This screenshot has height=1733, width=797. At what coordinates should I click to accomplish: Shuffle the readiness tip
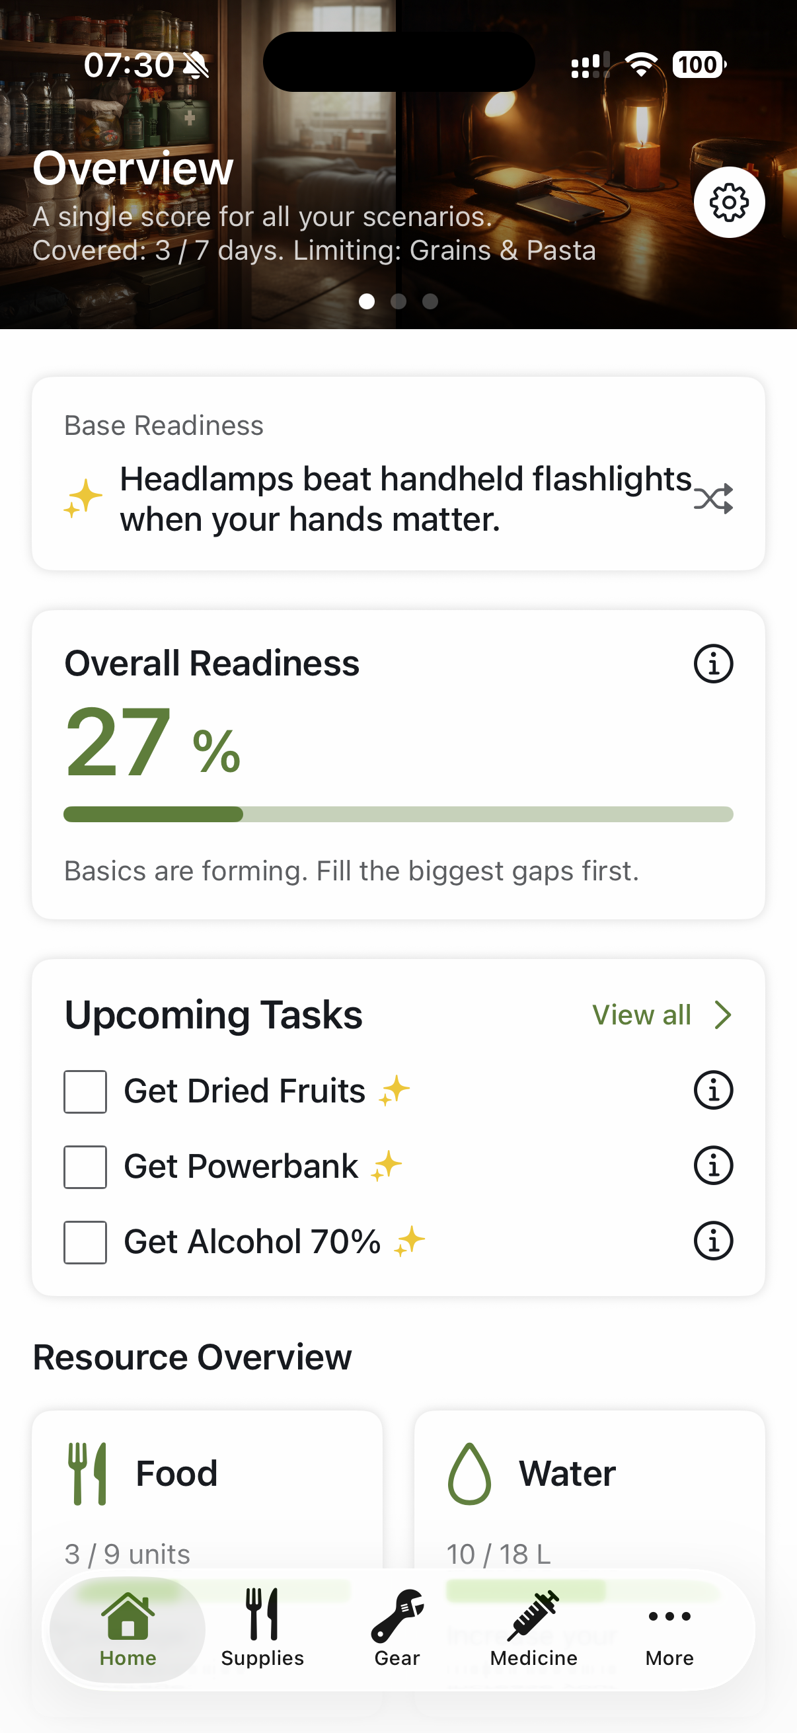(713, 499)
